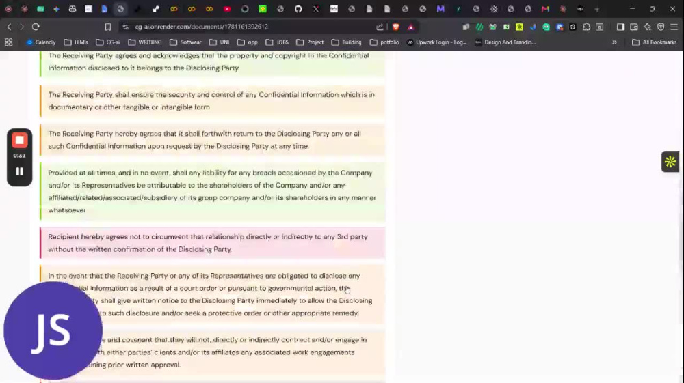Image resolution: width=684 pixels, height=383 pixels.
Task: Switch to the YouTube tab
Action: [x=227, y=9]
